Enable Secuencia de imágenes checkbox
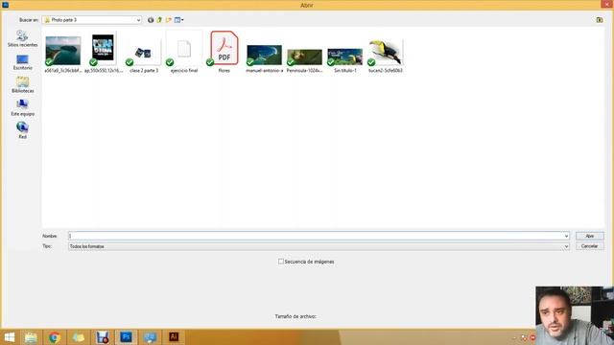 tap(281, 262)
